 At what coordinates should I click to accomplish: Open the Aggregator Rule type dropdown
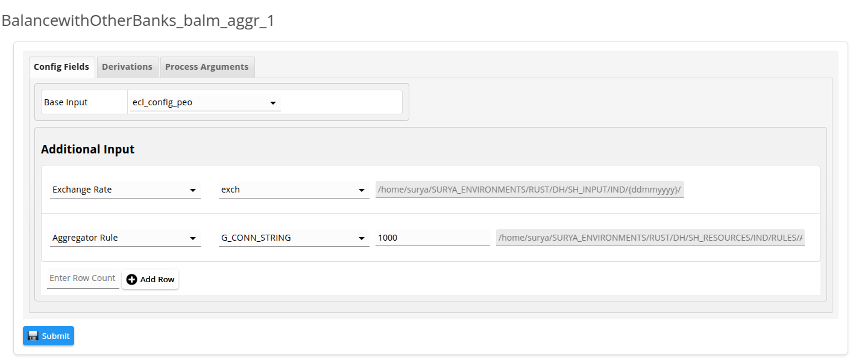(125, 238)
